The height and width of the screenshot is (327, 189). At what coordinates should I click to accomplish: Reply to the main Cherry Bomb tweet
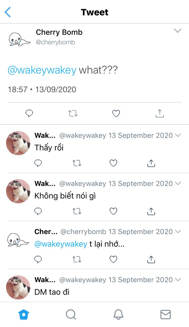tap(29, 114)
